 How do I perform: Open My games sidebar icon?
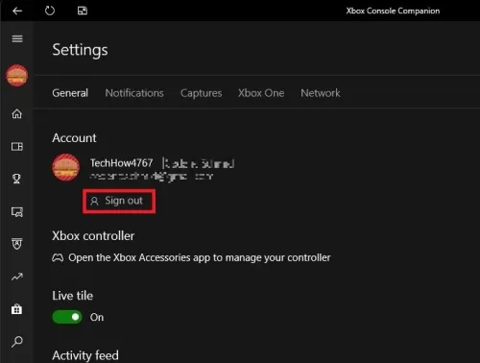tap(17, 147)
